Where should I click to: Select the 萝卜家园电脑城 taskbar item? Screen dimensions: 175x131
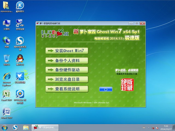(x=45, y=128)
